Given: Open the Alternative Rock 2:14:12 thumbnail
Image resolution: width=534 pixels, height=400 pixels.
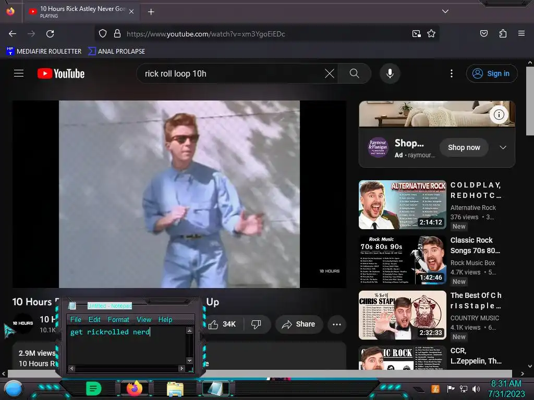Looking at the screenshot, I should [x=402, y=204].
